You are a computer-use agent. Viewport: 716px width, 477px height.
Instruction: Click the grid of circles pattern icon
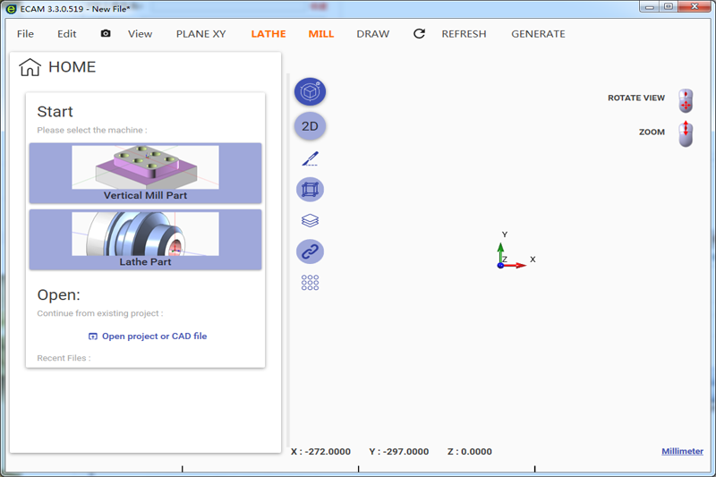pos(310,283)
